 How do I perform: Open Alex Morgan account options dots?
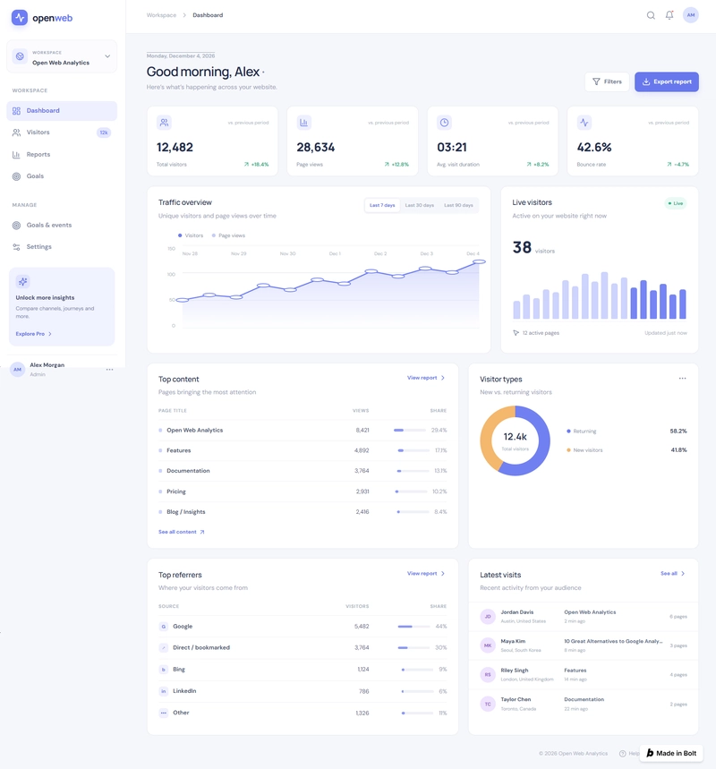pos(109,370)
